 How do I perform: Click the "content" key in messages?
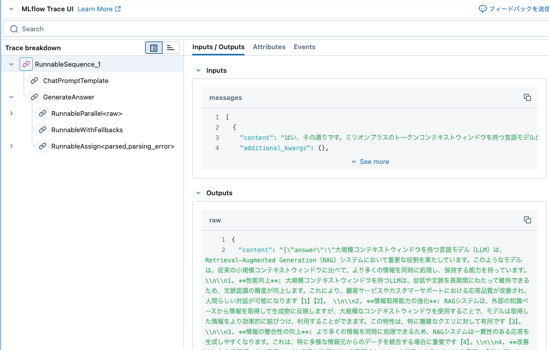click(x=256, y=137)
